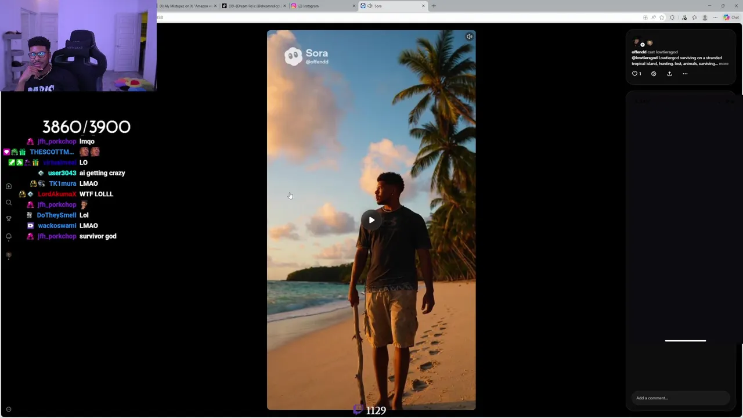This screenshot has width=743, height=418.
Task: Click chat message 'survivor god'
Action: 98,236
